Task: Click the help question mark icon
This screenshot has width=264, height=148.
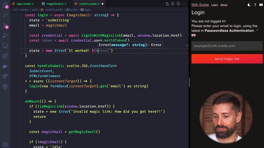Action: pos(255,5)
